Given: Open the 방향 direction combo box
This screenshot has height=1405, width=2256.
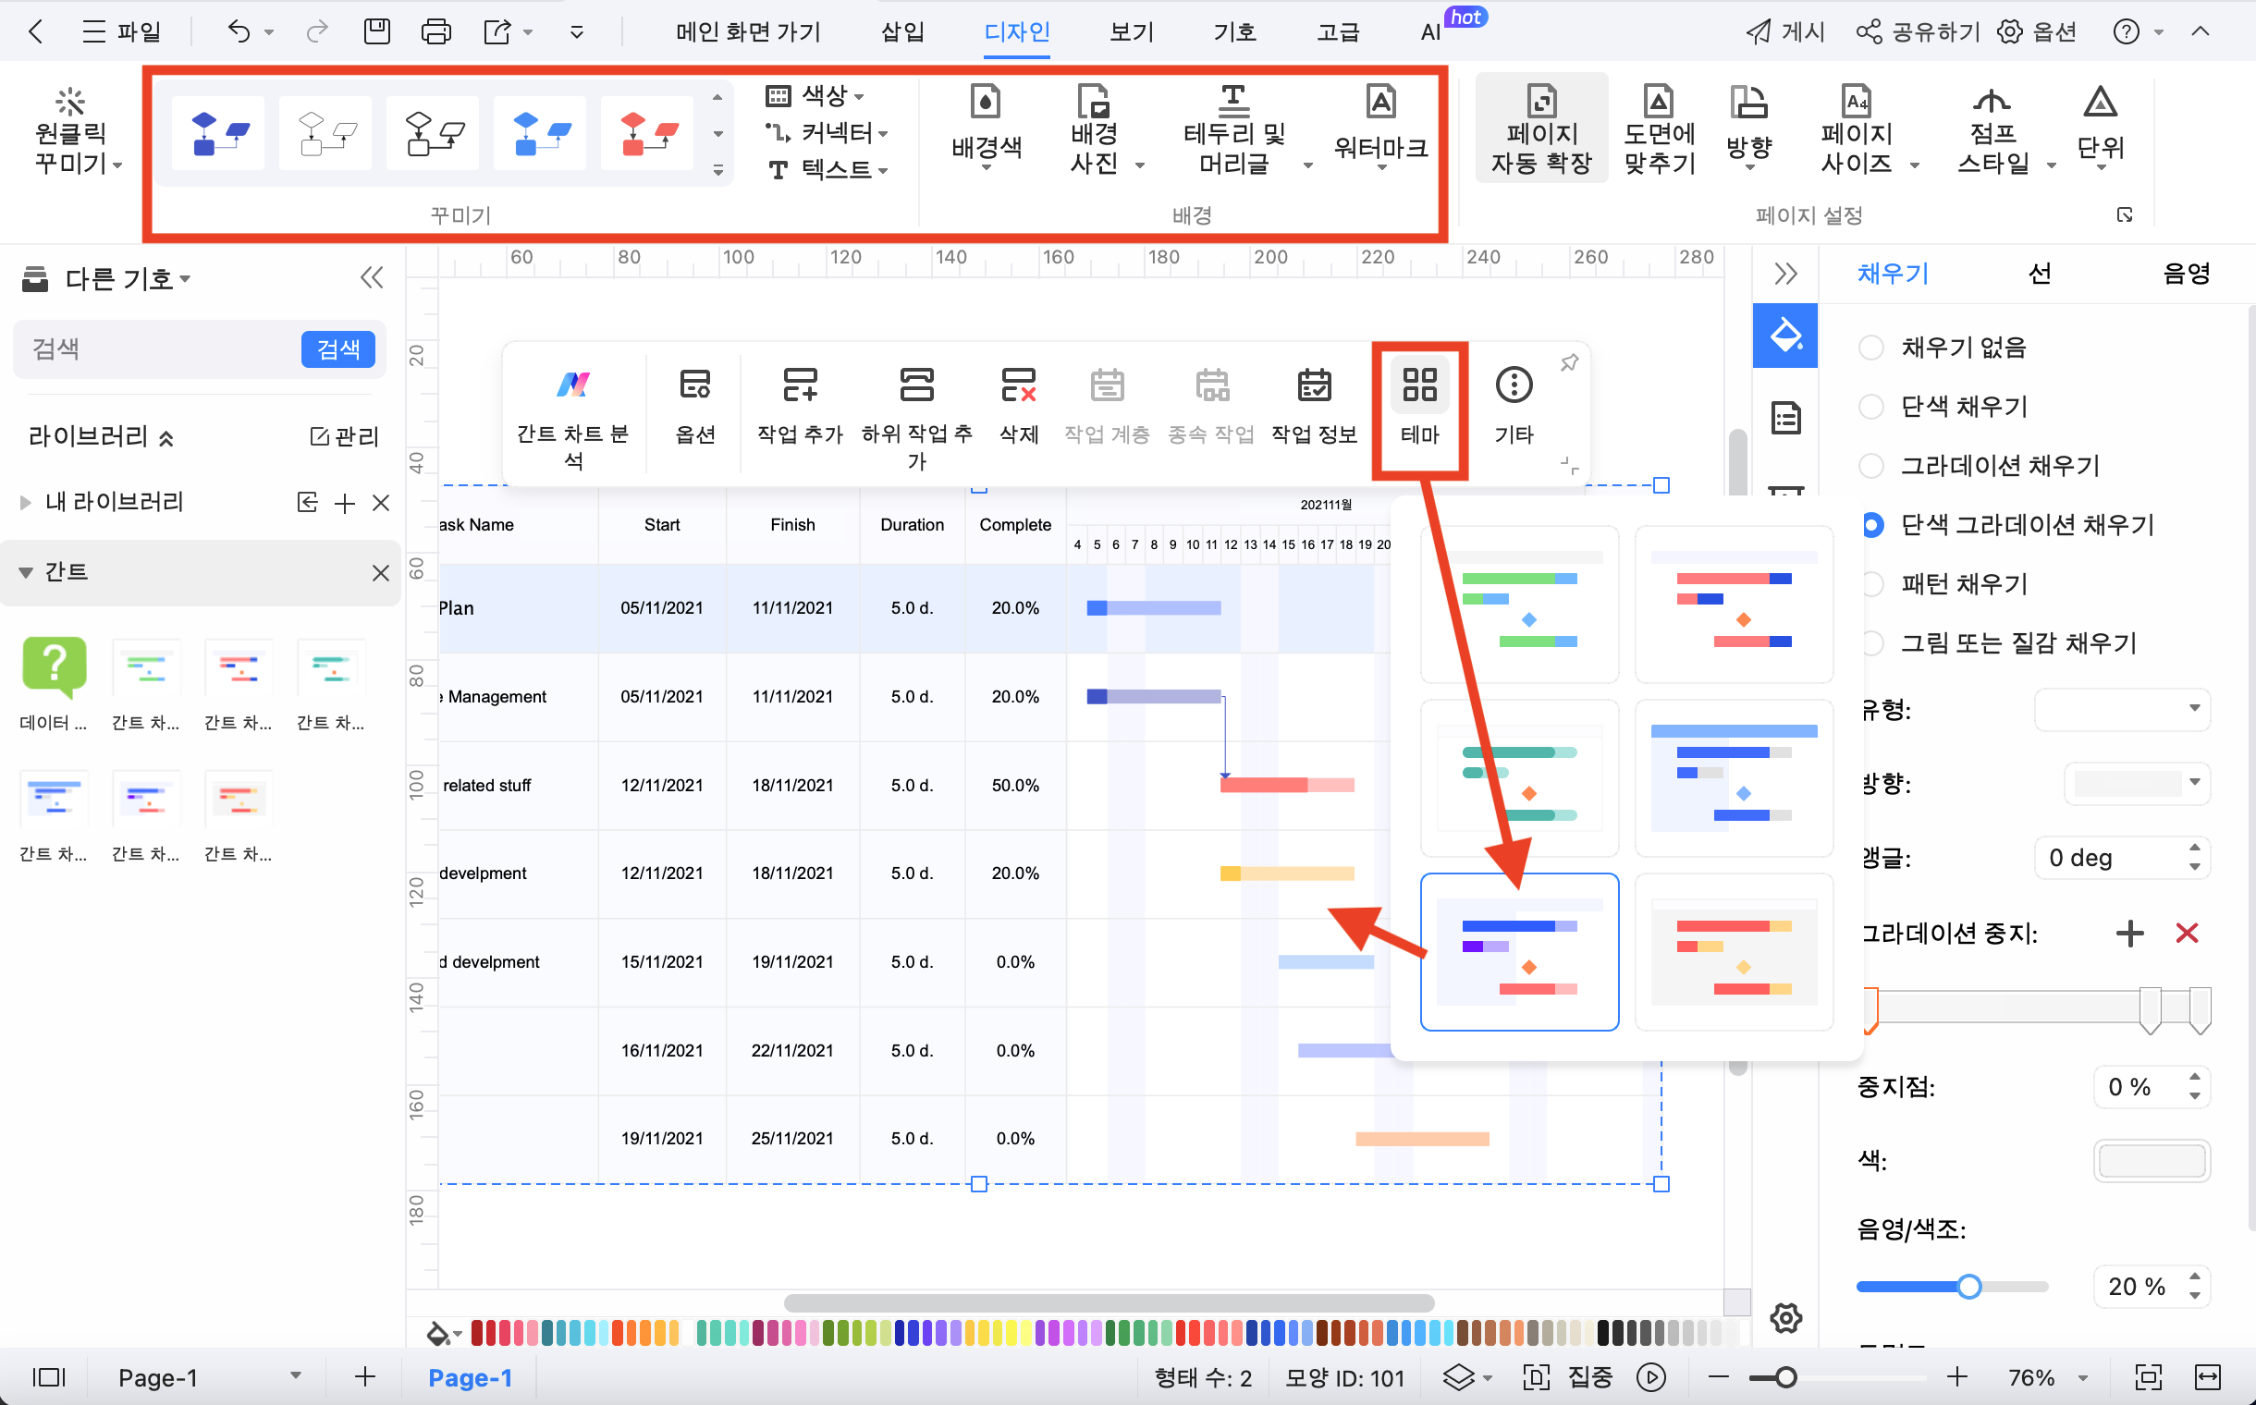Looking at the screenshot, I should click(x=2136, y=783).
